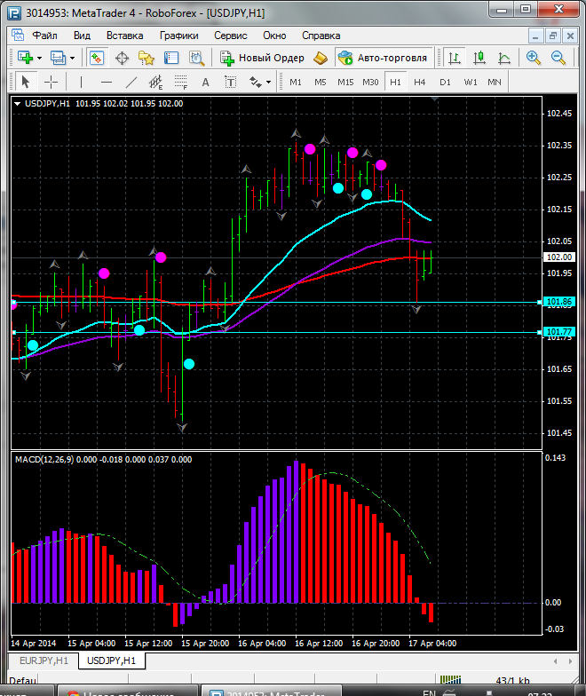
Task: Select the Crosshair tool
Action: (x=51, y=82)
